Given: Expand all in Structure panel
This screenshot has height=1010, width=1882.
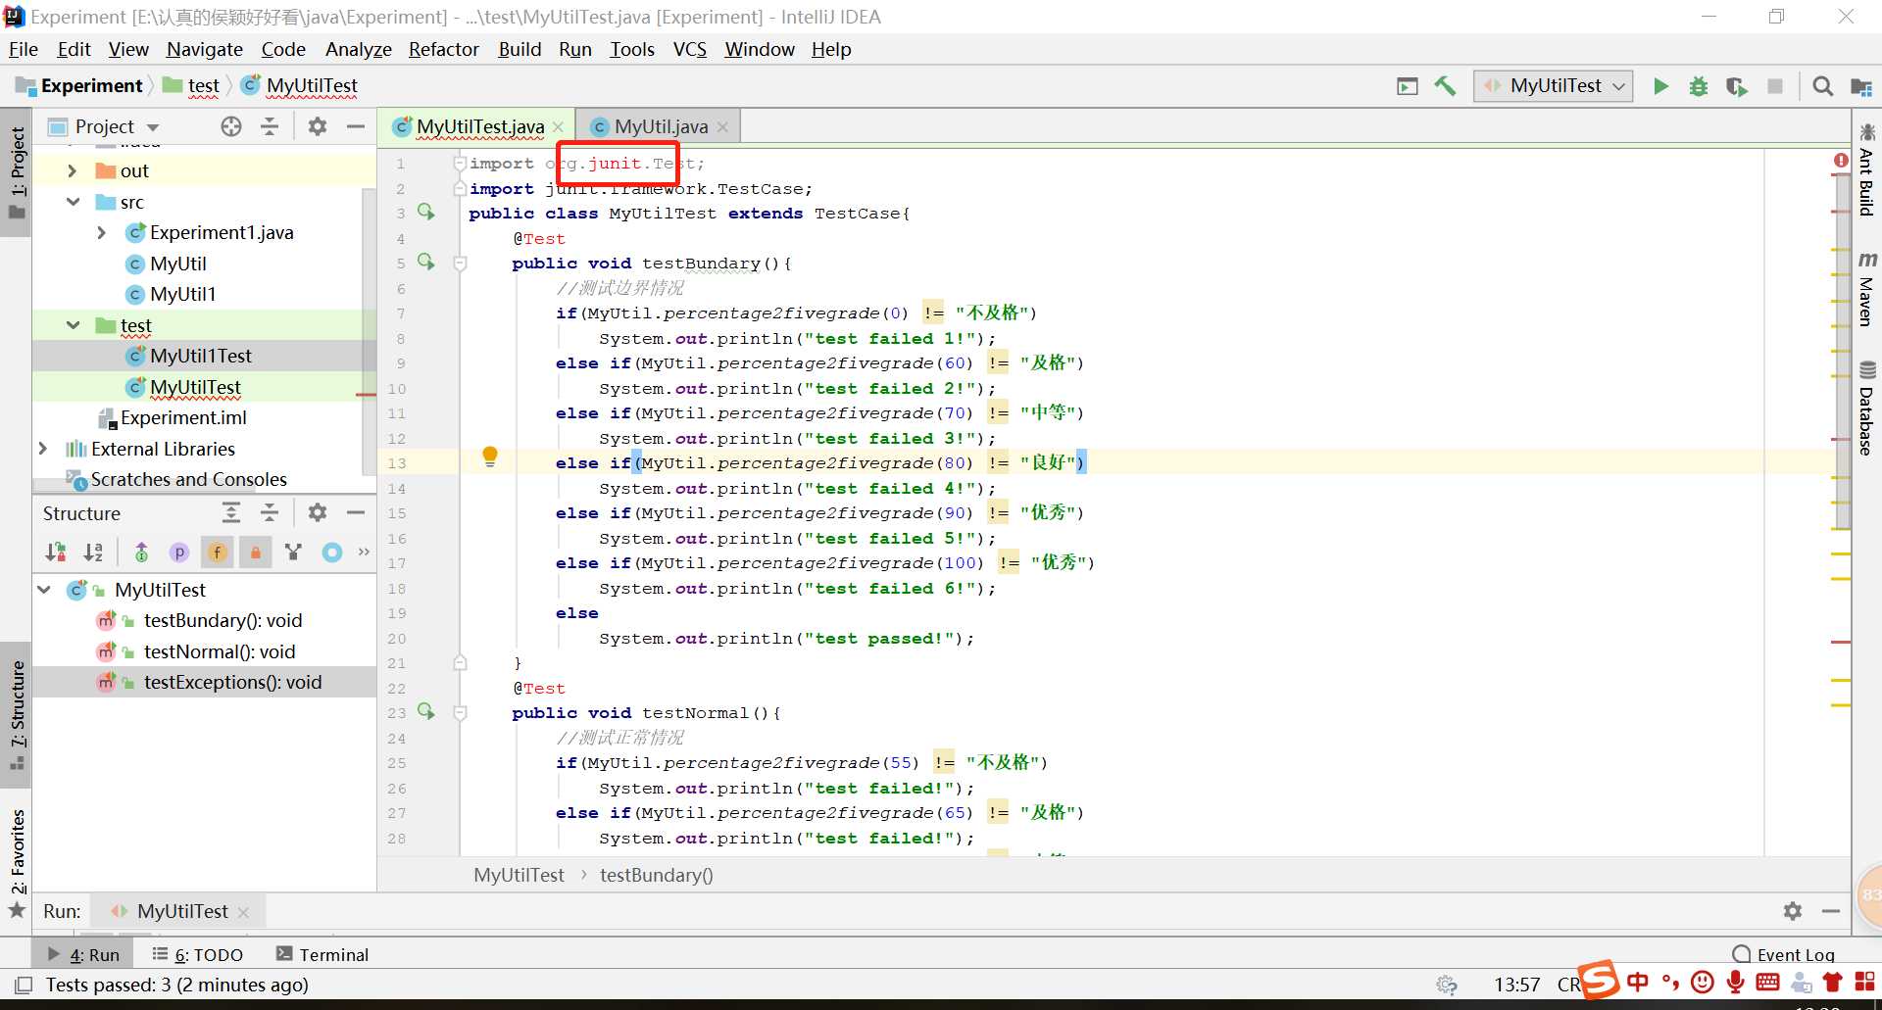Looking at the screenshot, I should (231, 512).
